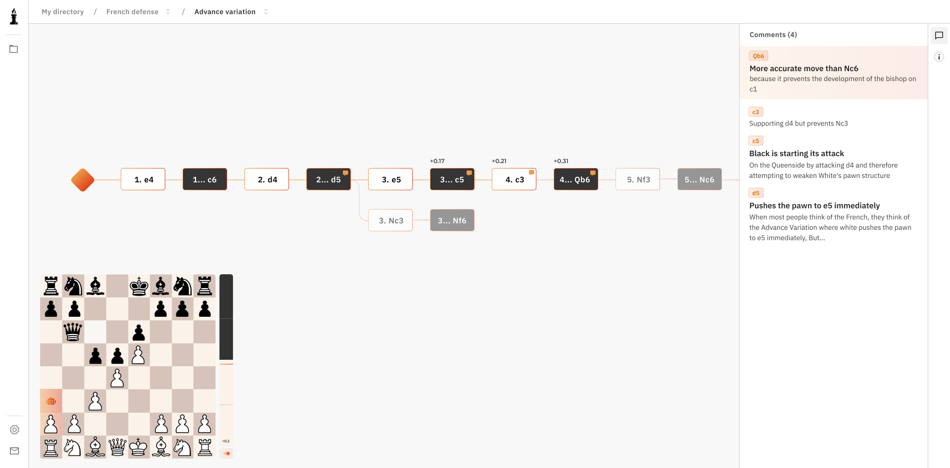950x468 pixels.
Task: Click the chess bishop logo icon
Action: coord(14,16)
